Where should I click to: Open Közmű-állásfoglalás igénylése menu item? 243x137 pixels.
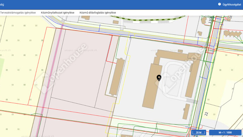tap(98, 13)
